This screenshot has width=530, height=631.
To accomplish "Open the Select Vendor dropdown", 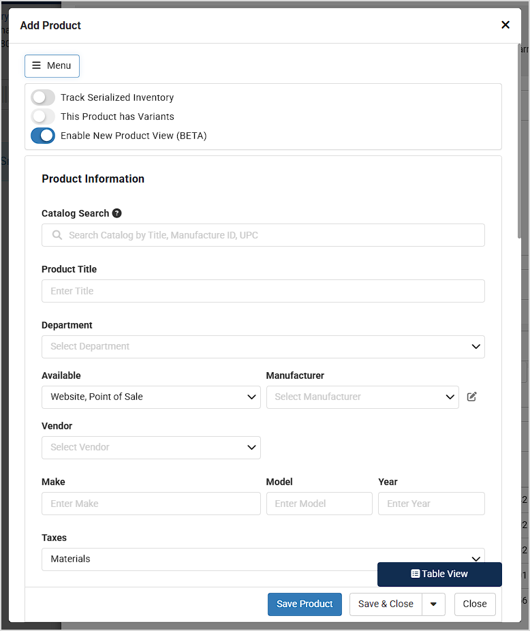I will (151, 447).
